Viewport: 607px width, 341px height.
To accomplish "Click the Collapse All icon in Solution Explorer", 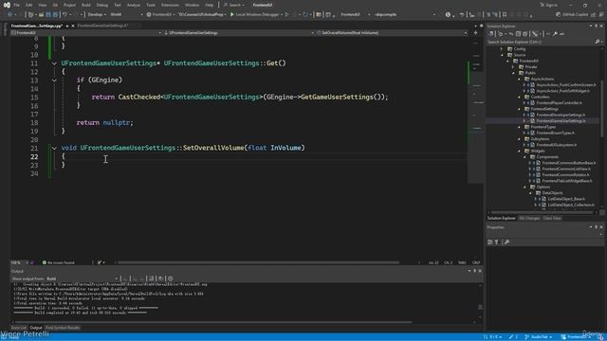I will coord(519,34).
